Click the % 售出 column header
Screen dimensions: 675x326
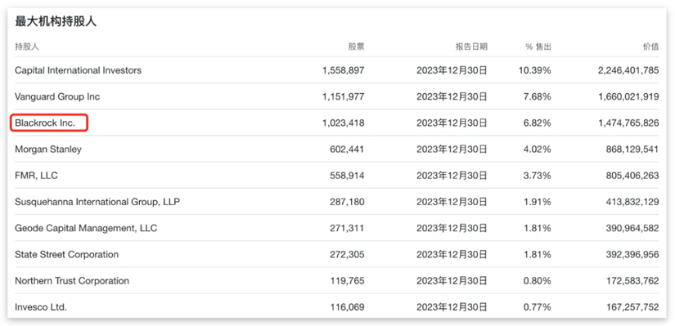pos(538,47)
